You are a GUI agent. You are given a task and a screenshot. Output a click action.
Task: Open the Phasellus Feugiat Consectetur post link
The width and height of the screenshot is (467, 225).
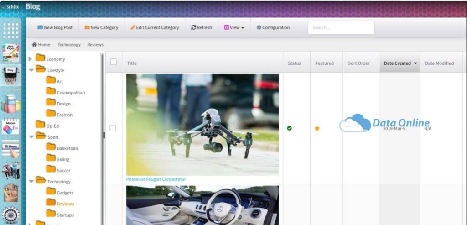[x=156, y=179]
